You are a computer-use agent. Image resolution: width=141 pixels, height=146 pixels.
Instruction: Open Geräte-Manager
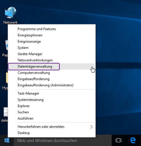tap(52, 54)
